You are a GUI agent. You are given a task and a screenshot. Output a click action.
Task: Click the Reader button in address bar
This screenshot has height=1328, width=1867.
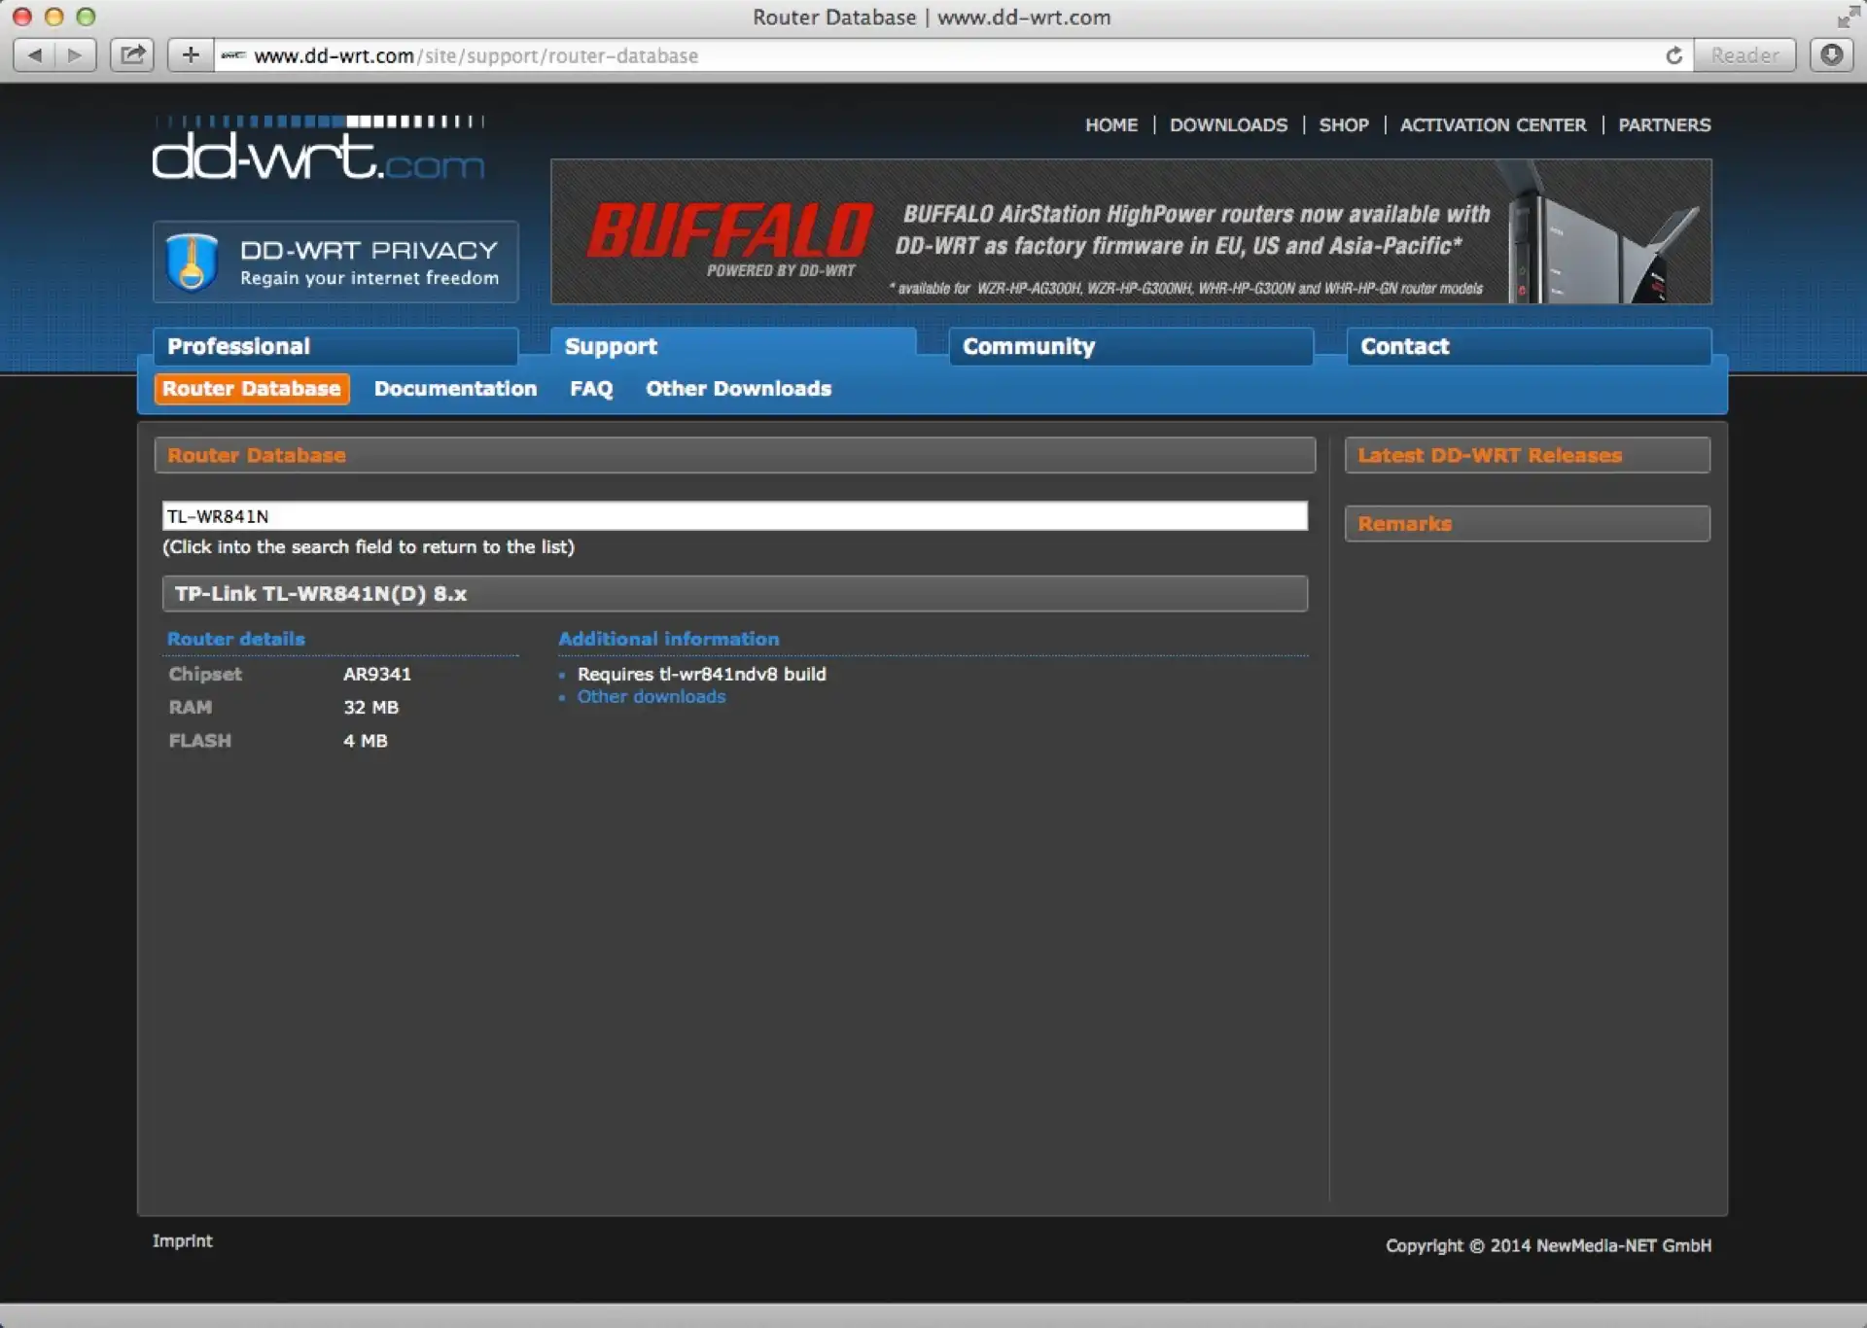[1744, 55]
